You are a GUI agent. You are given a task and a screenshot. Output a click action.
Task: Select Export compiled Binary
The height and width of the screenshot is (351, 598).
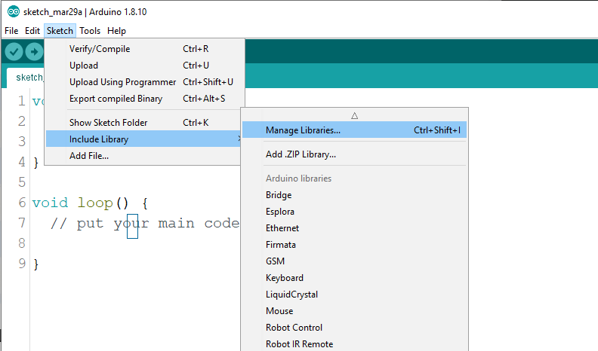[x=145, y=99]
